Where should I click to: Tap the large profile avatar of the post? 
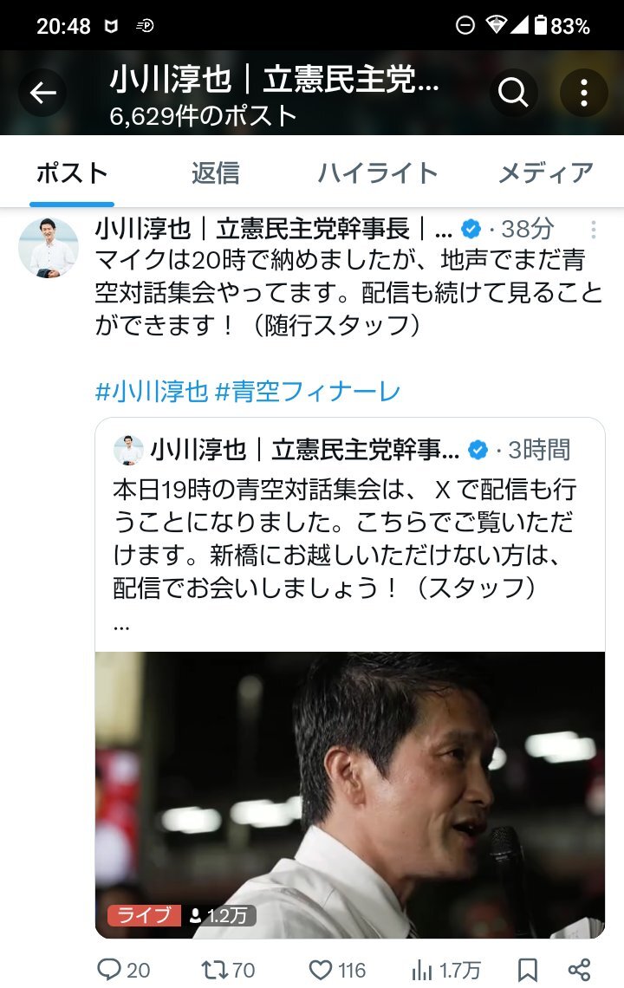49,248
